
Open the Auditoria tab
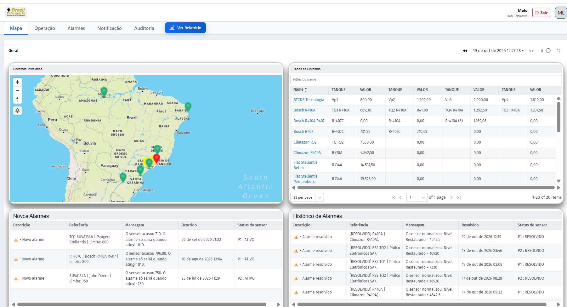[144, 28]
